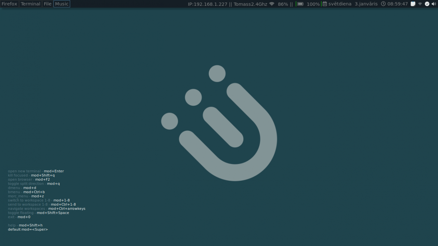
Task: Select the focused Music workspace
Action: (62, 4)
